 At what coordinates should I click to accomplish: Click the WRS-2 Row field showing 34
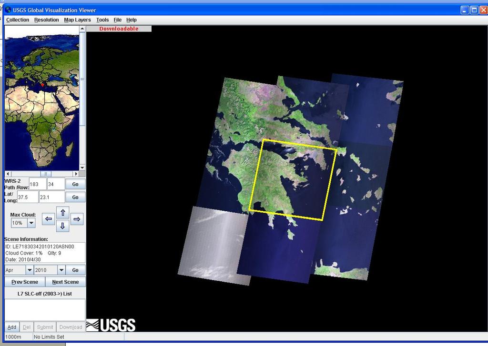point(56,184)
